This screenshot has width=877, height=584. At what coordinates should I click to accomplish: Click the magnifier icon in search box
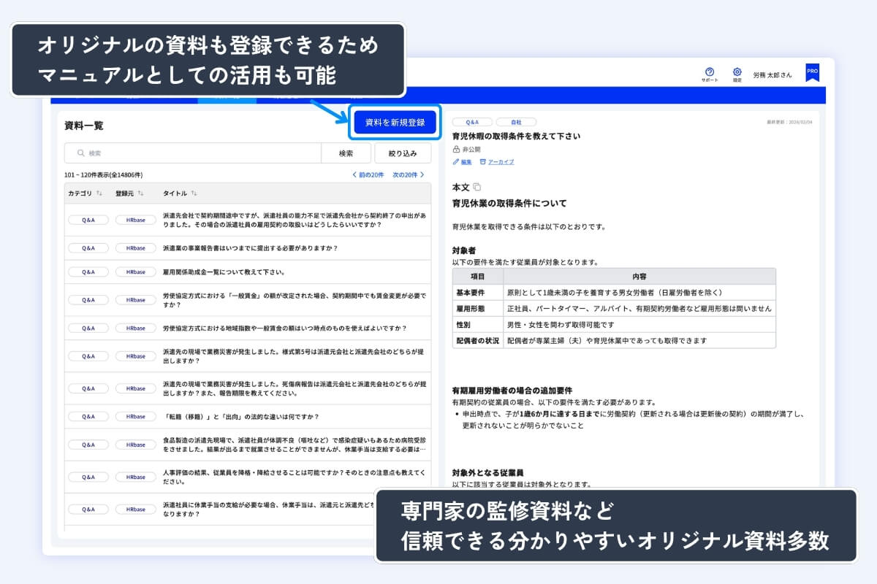(x=80, y=153)
